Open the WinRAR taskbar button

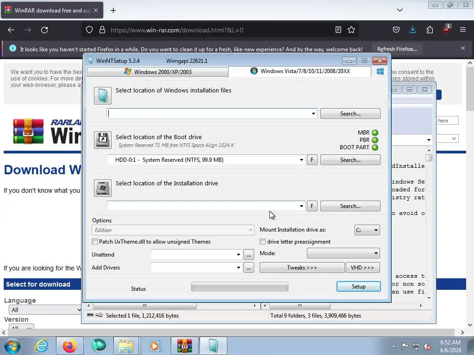[184, 346]
